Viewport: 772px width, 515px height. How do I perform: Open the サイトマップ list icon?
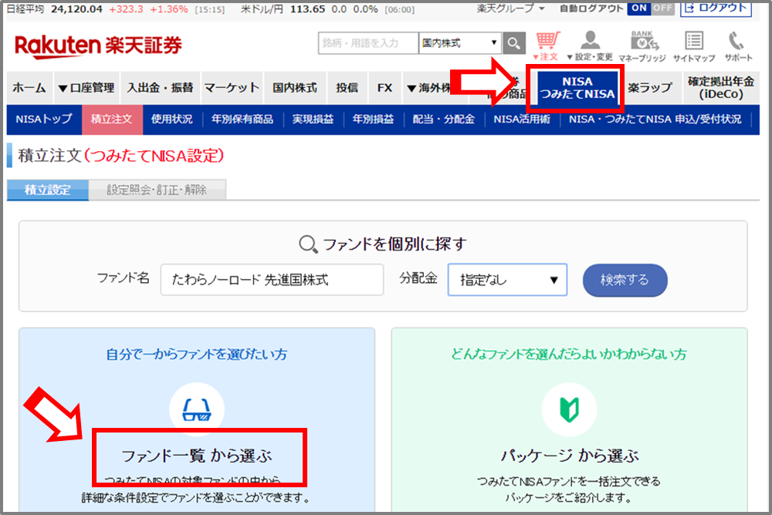[694, 46]
